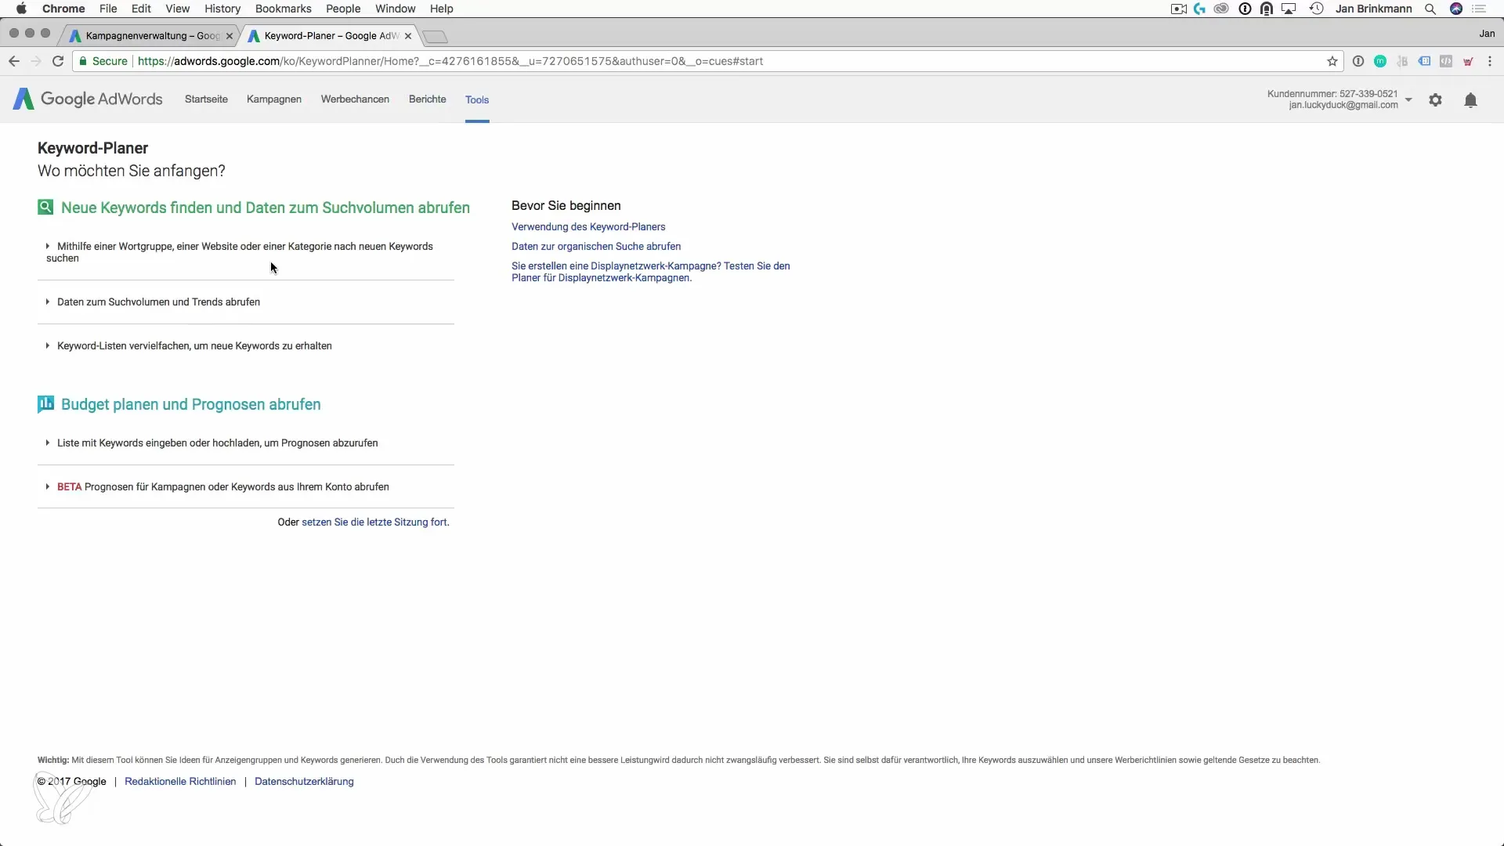Open the People menu
This screenshot has width=1504, height=846.
tap(343, 9)
